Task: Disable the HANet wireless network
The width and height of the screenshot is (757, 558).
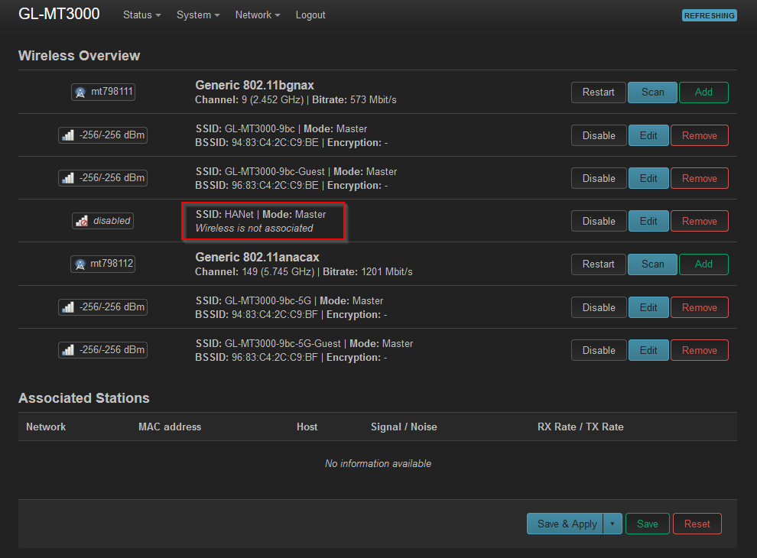Action: [598, 221]
